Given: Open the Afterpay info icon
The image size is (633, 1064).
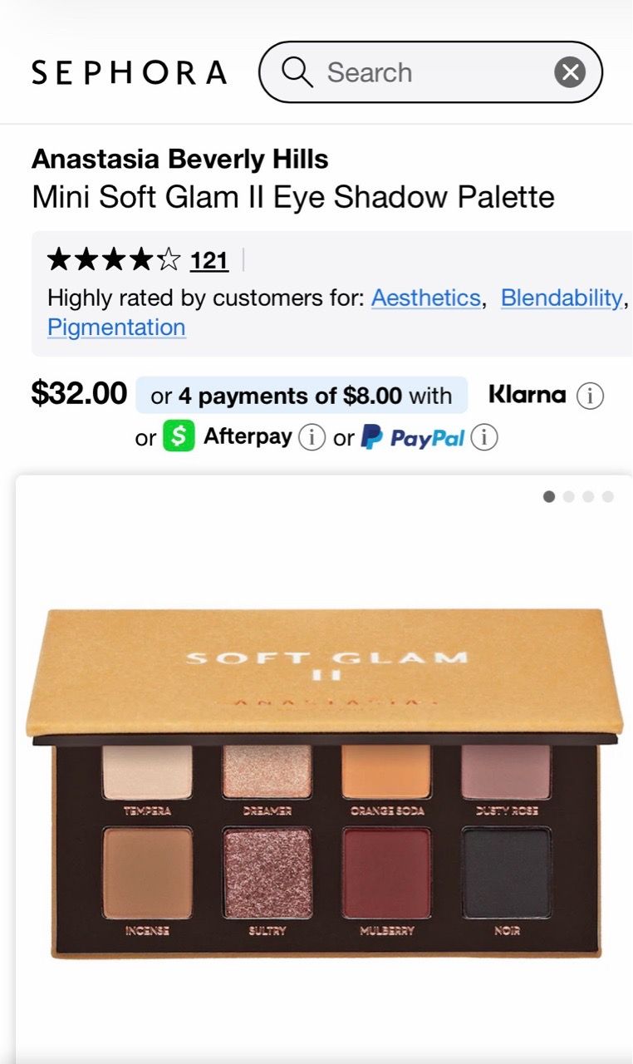Looking at the screenshot, I should coord(312,437).
